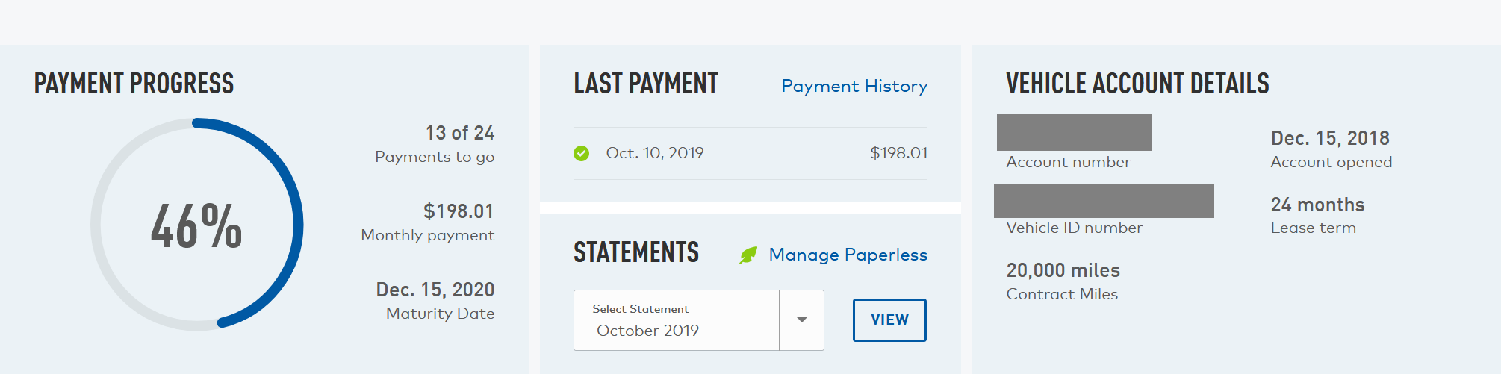Click the Dec. 15, 2018 account opened date
Screen dimensions: 1501x374
click(1330, 138)
